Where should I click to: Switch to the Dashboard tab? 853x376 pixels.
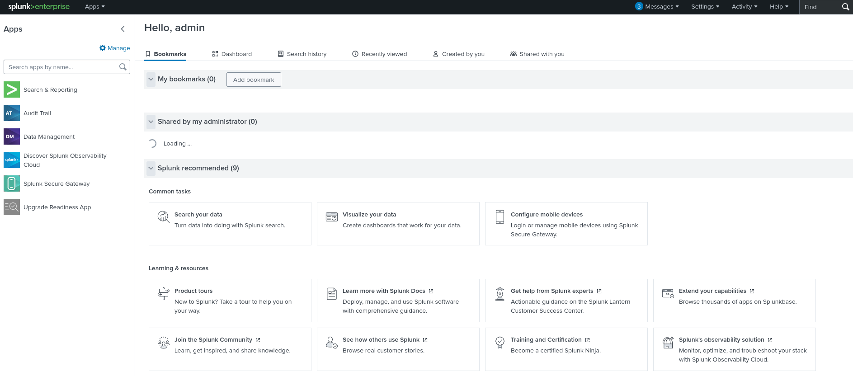(x=232, y=54)
